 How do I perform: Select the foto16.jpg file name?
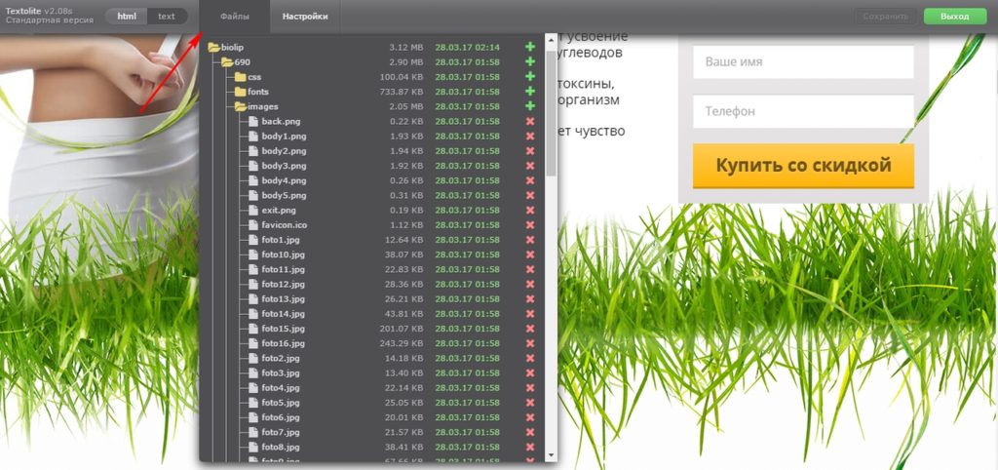pos(284,343)
